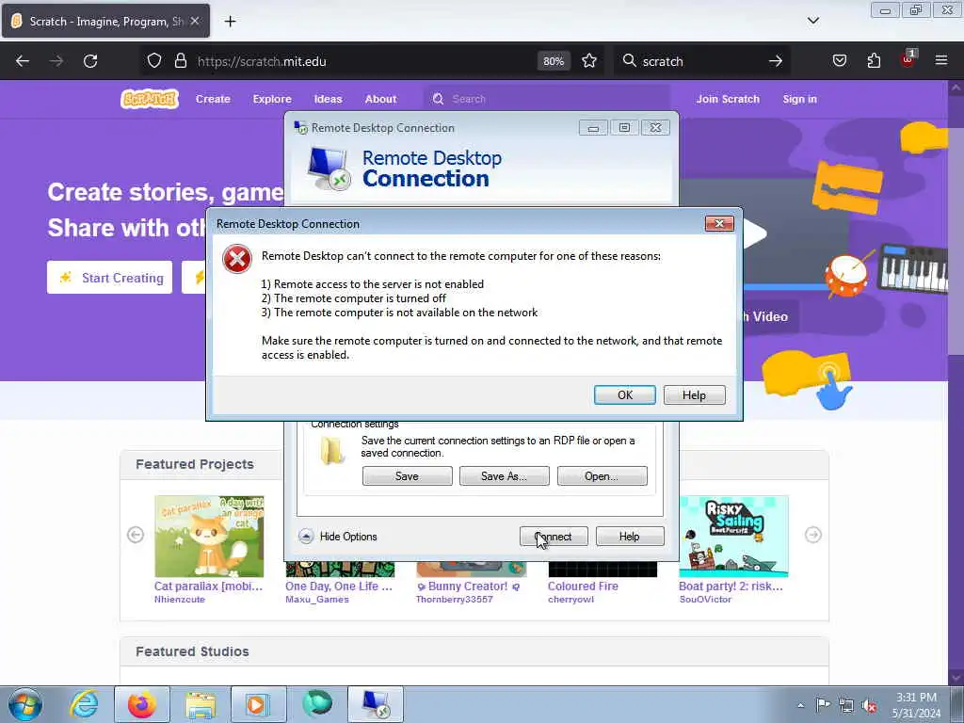Click the Coloured Fire project title
The width and height of the screenshot is (964, 723).
point(583,586)
